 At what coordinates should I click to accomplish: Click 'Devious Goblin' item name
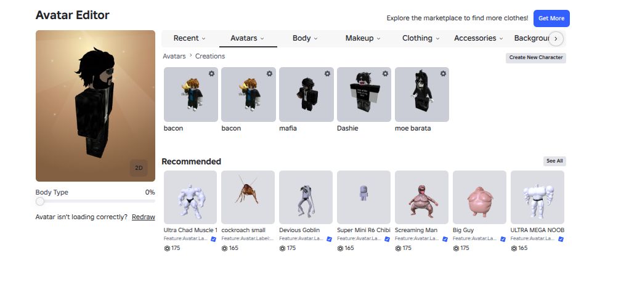coord(299,230)
